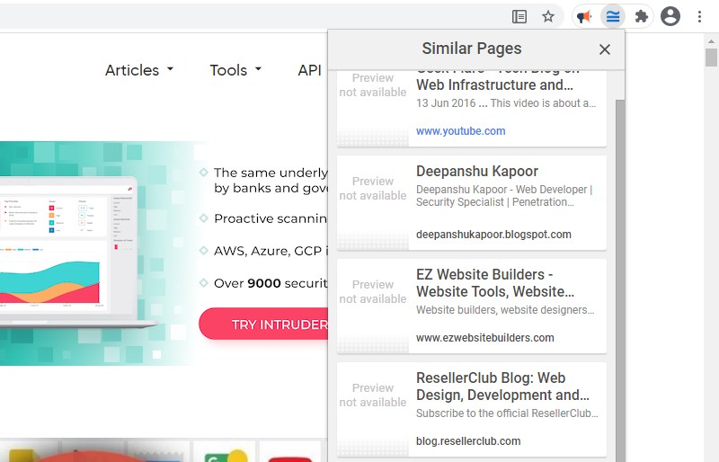The image size is (719, 462).
Task: Open the Extensions puzzle piece menu
Action: pos(641,17)
